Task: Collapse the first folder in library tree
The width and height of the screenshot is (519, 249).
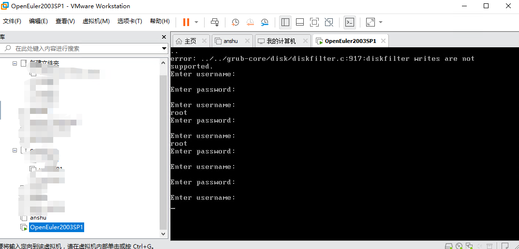Action: click(x=15, y=63)
